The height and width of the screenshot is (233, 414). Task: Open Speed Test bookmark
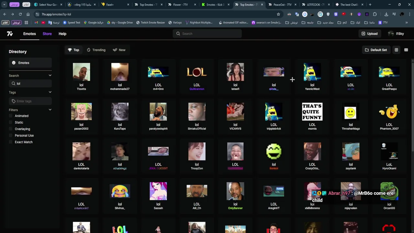[x=71, y=23]
